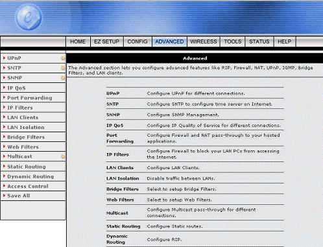Switch to the WIRELESS tab

(x=204, y=41)
